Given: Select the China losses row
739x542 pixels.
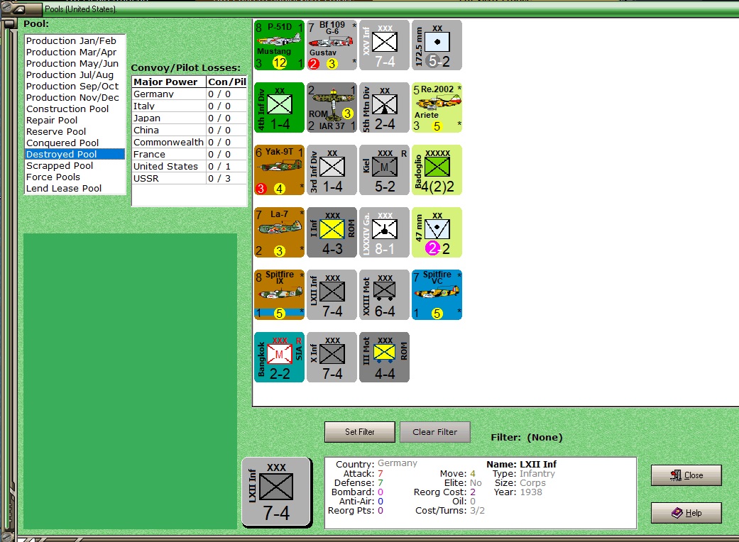Looking at the screenshot, I should pyautogui.click(x=190, y=130).
